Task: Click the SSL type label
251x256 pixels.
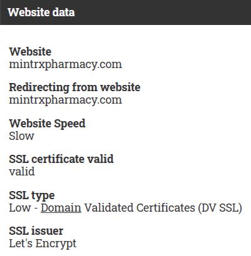Action: (x=32, y=195)
